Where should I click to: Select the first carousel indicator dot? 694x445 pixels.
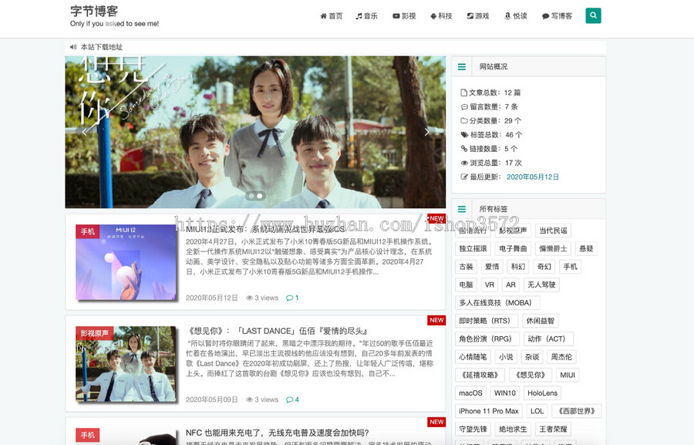point(251,196)
